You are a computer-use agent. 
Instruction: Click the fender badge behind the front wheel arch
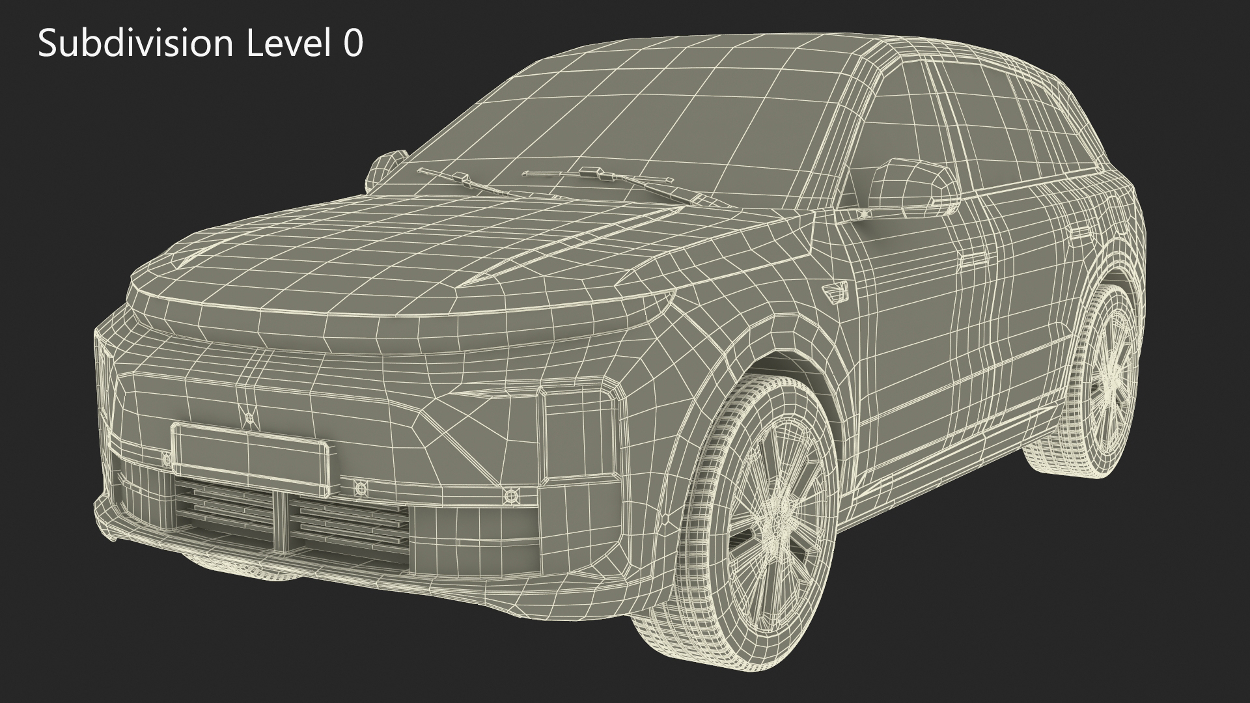835,292
